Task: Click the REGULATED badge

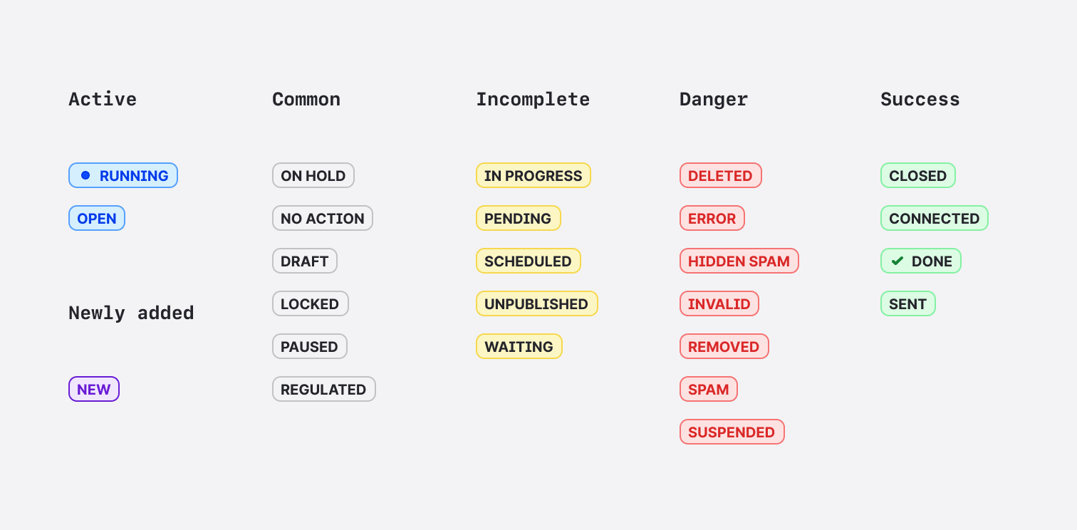Action: click(x=324, y=390)
